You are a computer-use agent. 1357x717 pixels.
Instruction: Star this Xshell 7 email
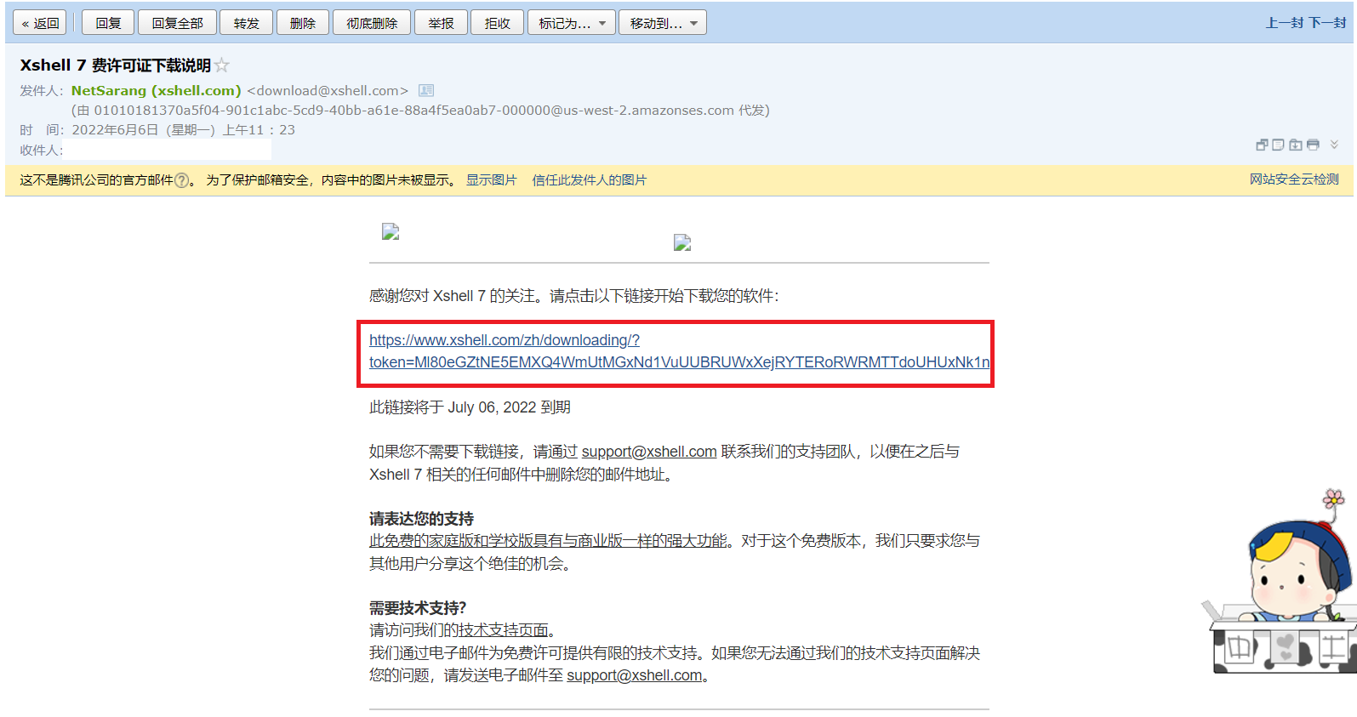[222, 65]
